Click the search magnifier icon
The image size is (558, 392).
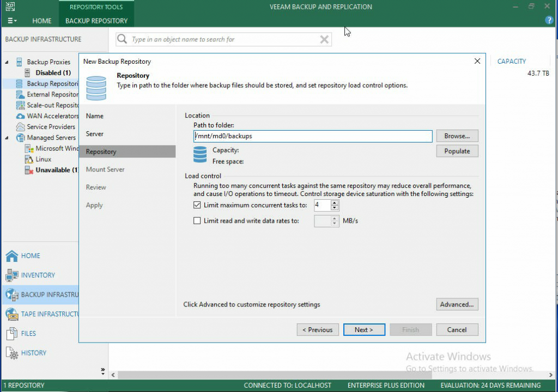point(122,39)
